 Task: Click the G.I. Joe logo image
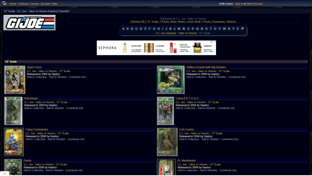29,23
